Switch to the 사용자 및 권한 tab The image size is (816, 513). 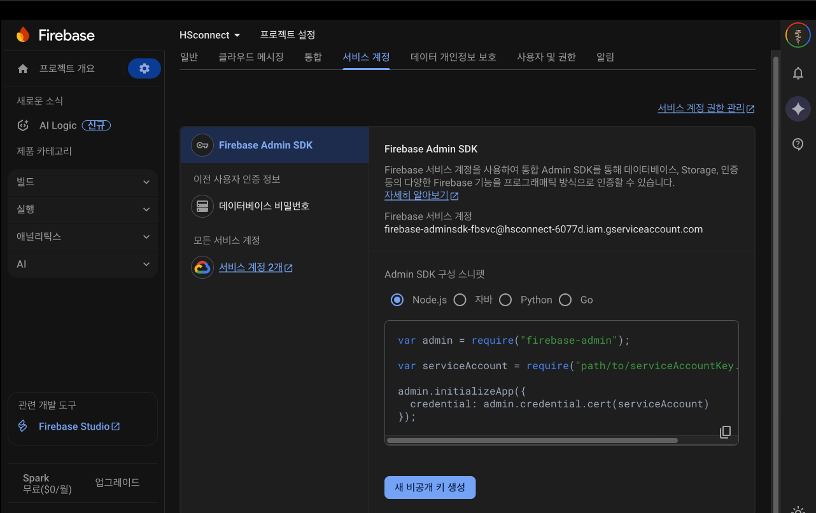pos(546,57)
